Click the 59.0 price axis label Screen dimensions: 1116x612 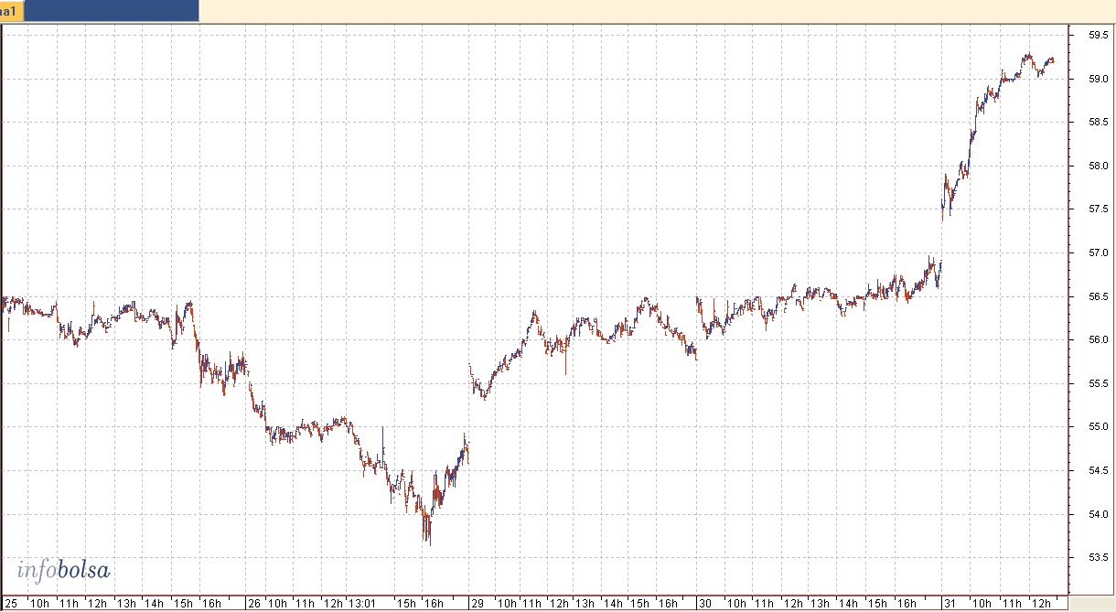click(x=1099, y=80)
